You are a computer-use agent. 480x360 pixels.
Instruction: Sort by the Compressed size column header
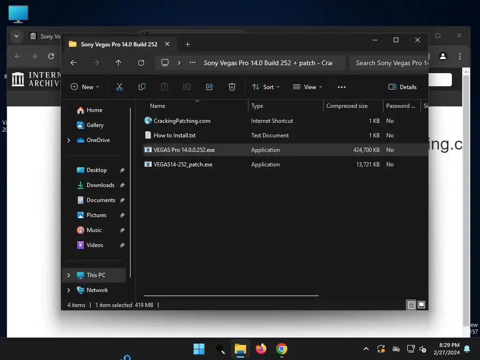click(x=353, y=106)
